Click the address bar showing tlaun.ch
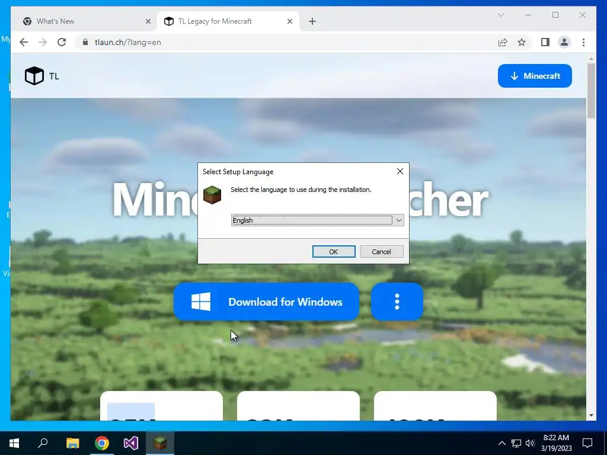The height and width of the screenshot is (455, 607). coord(286,42)
